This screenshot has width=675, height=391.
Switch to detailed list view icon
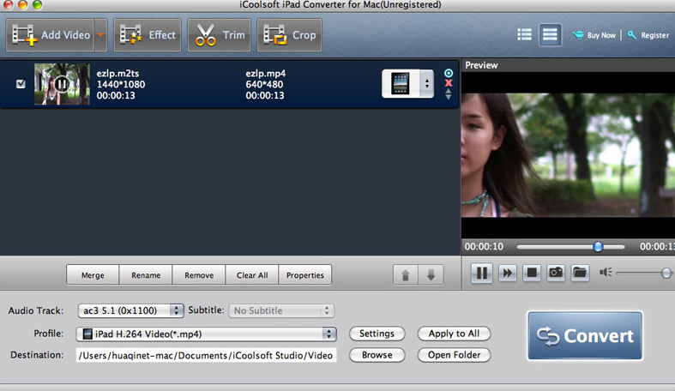(550, 34)
